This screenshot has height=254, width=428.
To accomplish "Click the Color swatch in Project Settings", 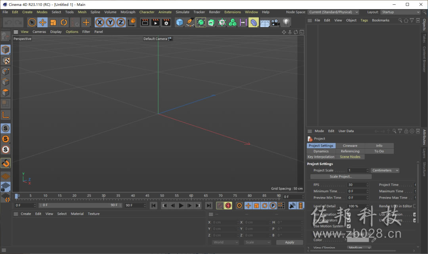I will (358, 240).
